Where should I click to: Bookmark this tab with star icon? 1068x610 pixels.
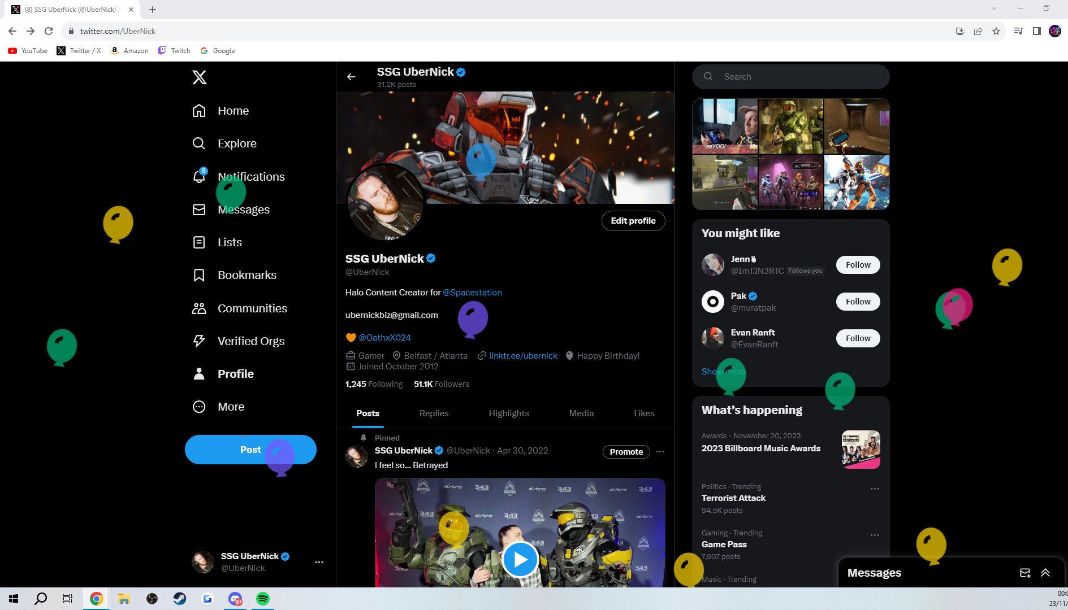click(x=996, y=31)
